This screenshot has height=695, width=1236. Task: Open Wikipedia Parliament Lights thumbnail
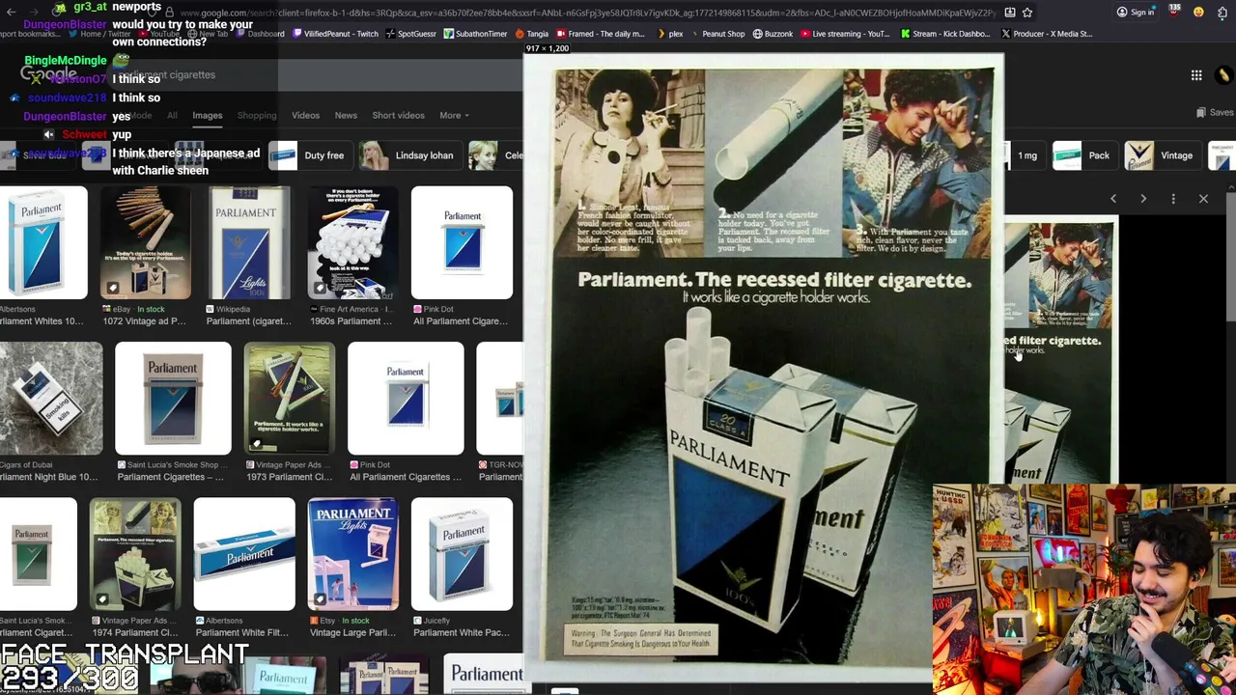pyautogui.click(x=249, y=243)
